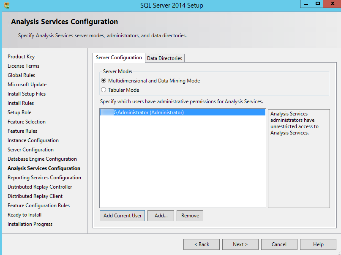Proceed with the Next button
341x255 pixels.
(240, 244)
